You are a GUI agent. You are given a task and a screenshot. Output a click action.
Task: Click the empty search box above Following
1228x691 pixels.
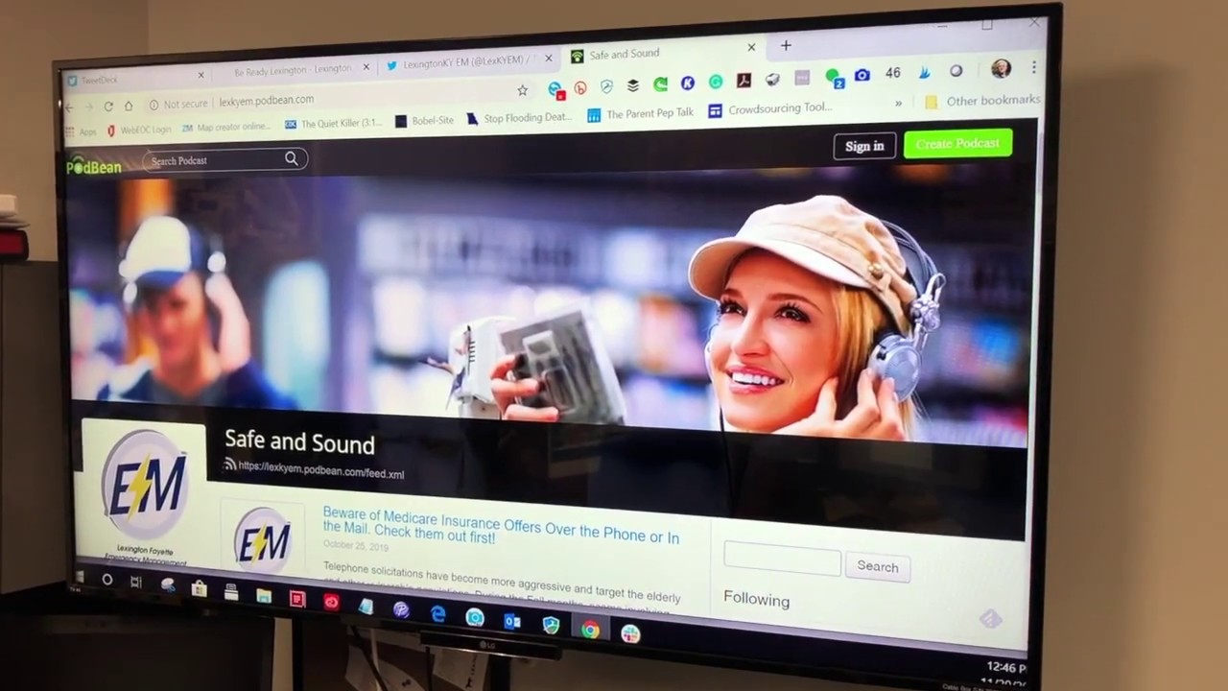point(782,560)
